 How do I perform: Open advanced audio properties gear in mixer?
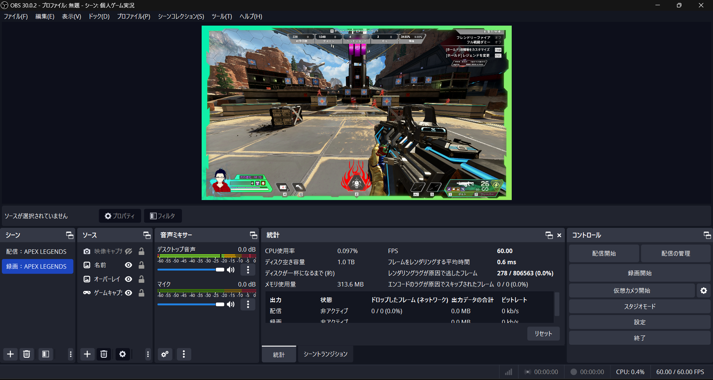click(165, 354)
